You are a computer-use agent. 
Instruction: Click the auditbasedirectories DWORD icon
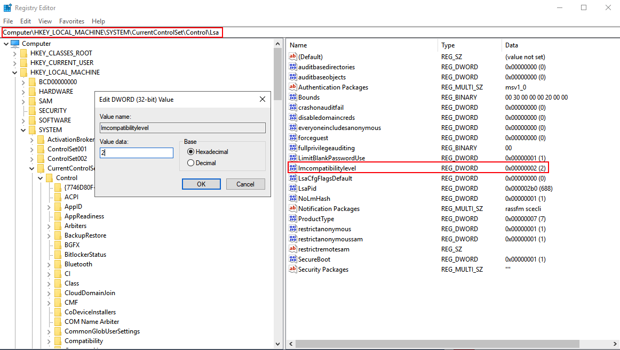(x=292, y=67)
